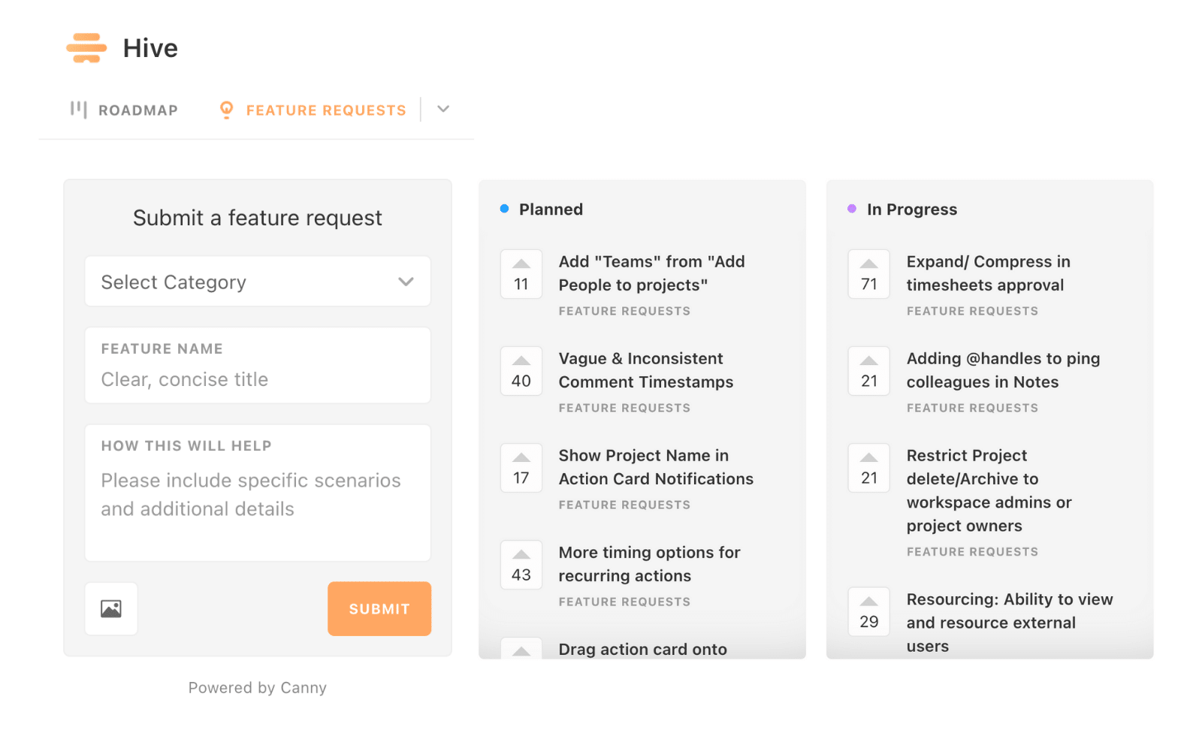Open the Select Category dropdown

257,282
